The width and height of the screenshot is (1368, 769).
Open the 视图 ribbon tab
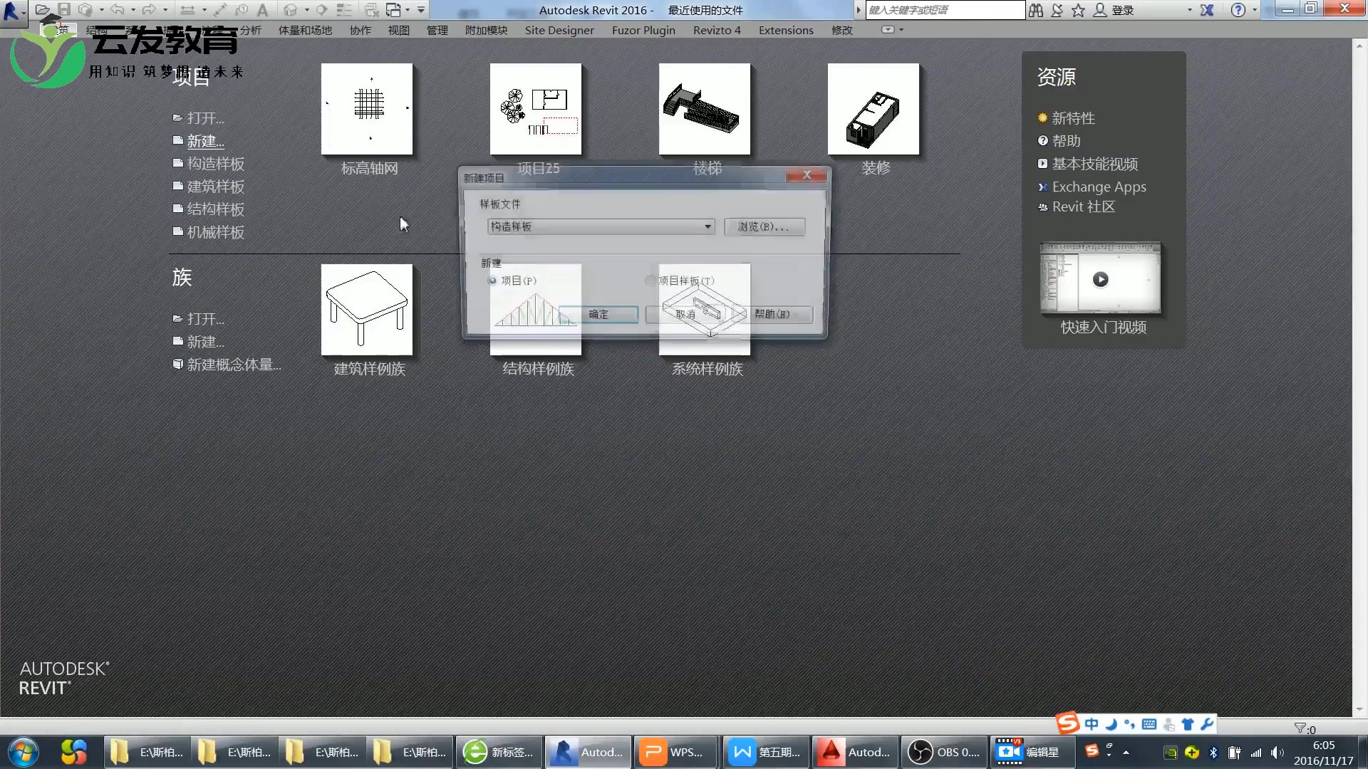click(x=399, y=30)
